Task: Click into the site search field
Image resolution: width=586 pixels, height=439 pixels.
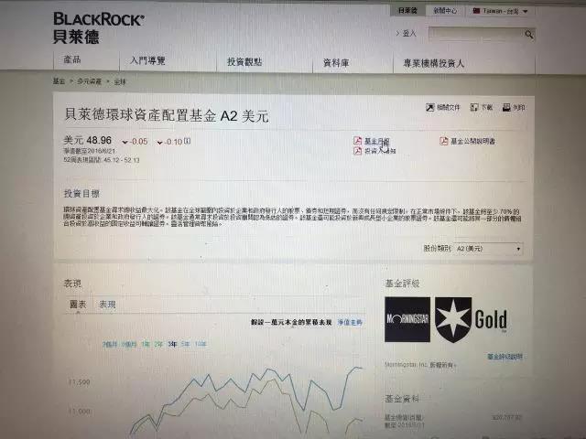Action: pos(476,34)
